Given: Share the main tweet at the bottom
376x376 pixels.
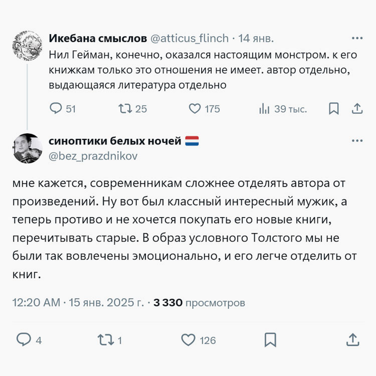Looking at the screenshot, I should pyautogui.click(x=353, y=340).
